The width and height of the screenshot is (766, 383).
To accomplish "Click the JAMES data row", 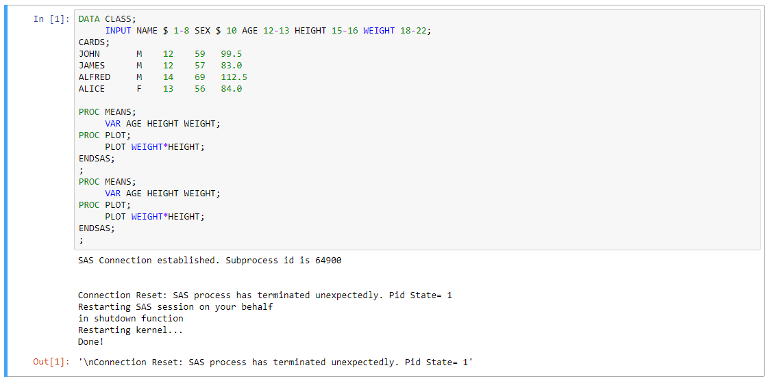I will (x=160, y=66).
